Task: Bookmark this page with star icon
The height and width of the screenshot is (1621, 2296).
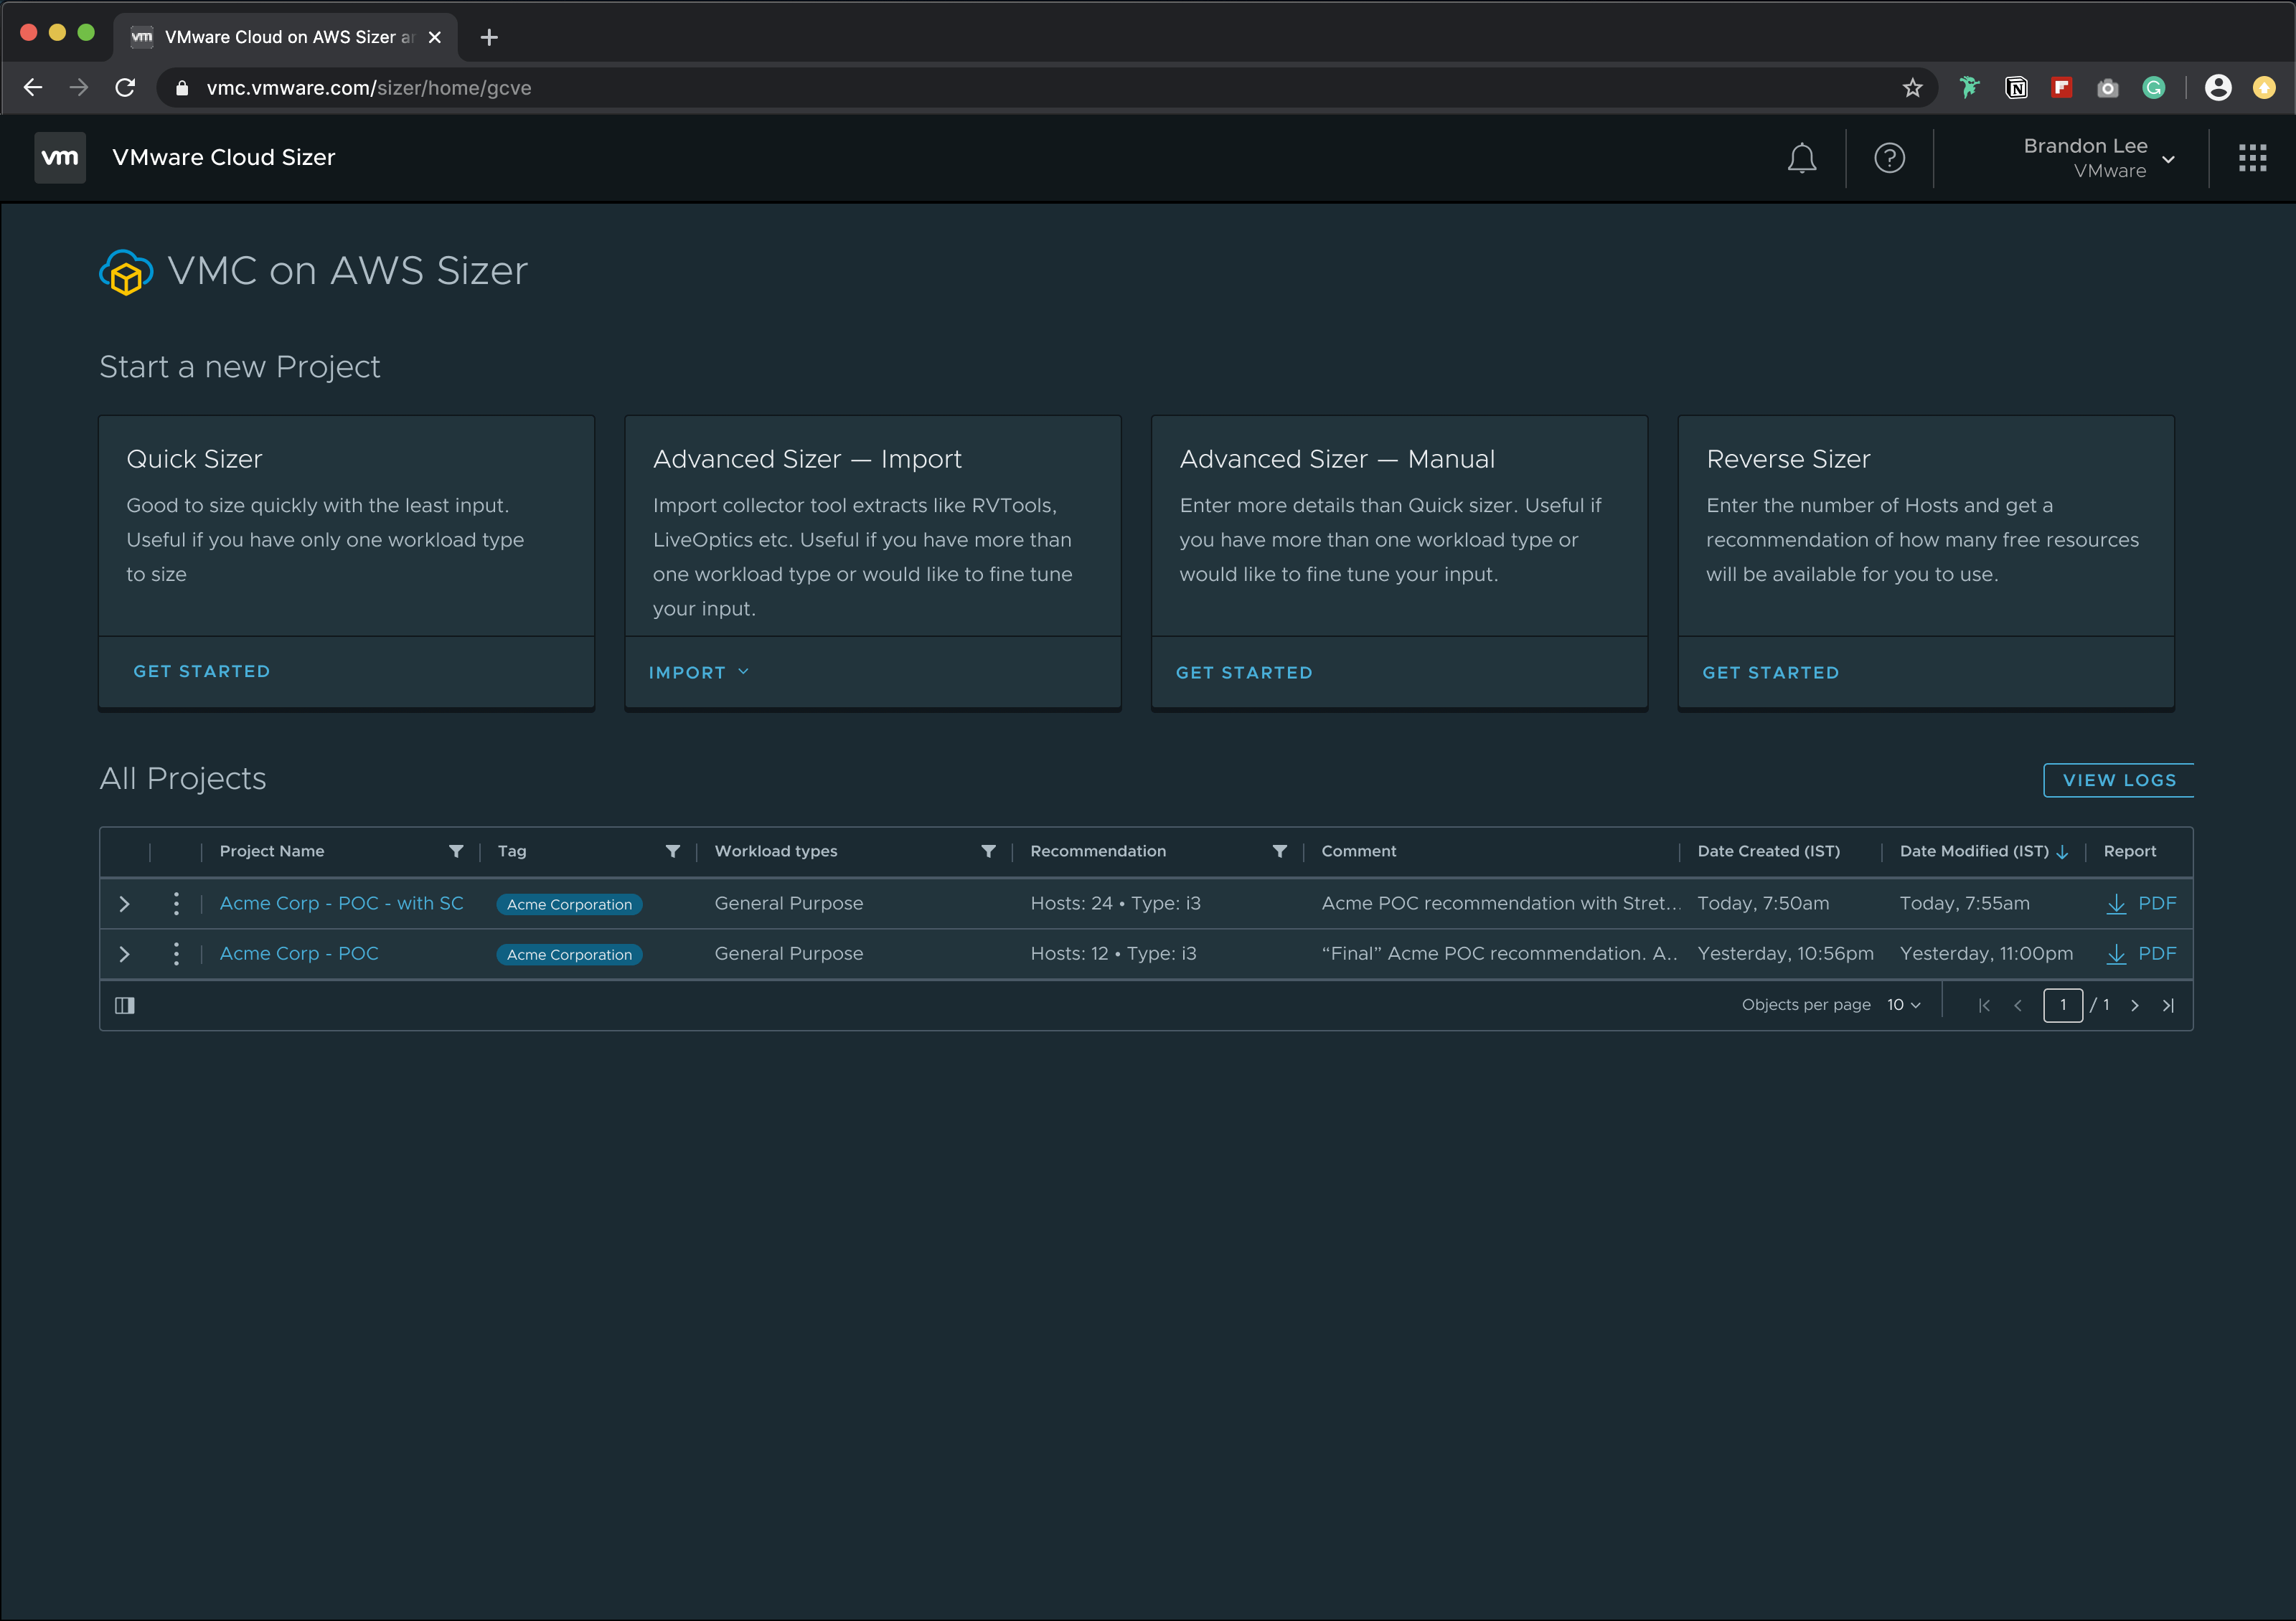Action: (x=1912, y=88)
